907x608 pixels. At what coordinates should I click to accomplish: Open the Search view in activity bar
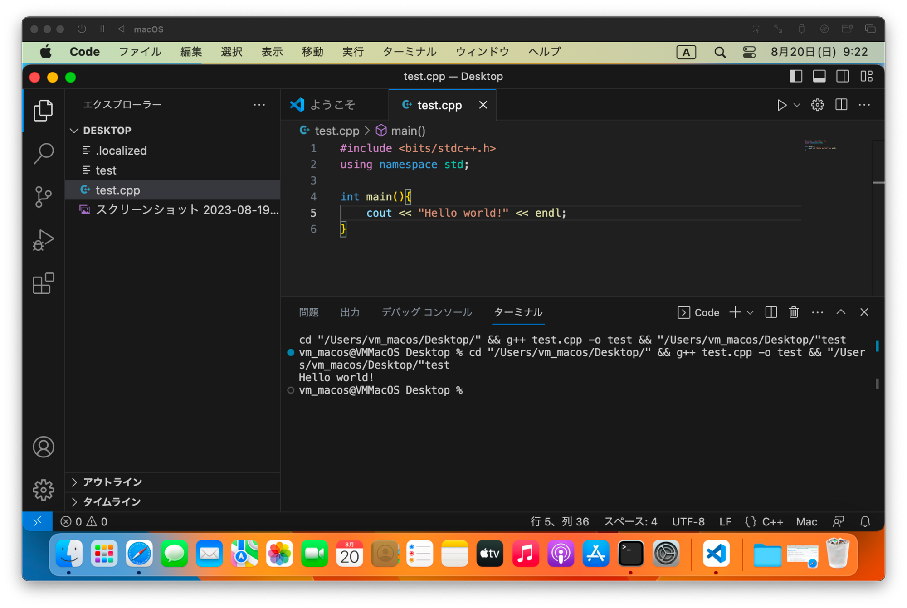tap(44, 153)
